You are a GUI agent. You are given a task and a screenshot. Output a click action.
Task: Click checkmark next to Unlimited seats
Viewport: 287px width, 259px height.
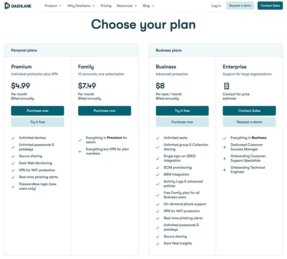(x=157, y=138)
